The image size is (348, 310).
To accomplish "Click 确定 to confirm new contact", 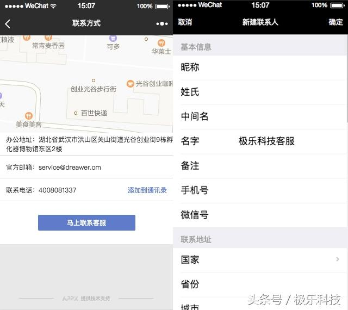I will (336, 22).
